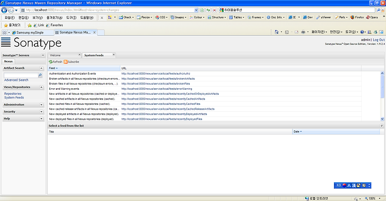
Task: Open the Doc Info dropdown menu
Action: [276, 18]
